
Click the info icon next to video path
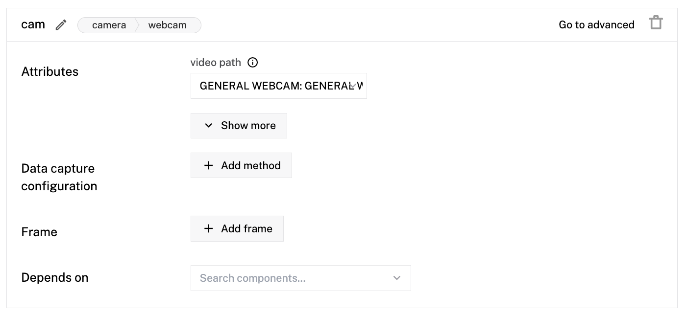coord(252,62)
